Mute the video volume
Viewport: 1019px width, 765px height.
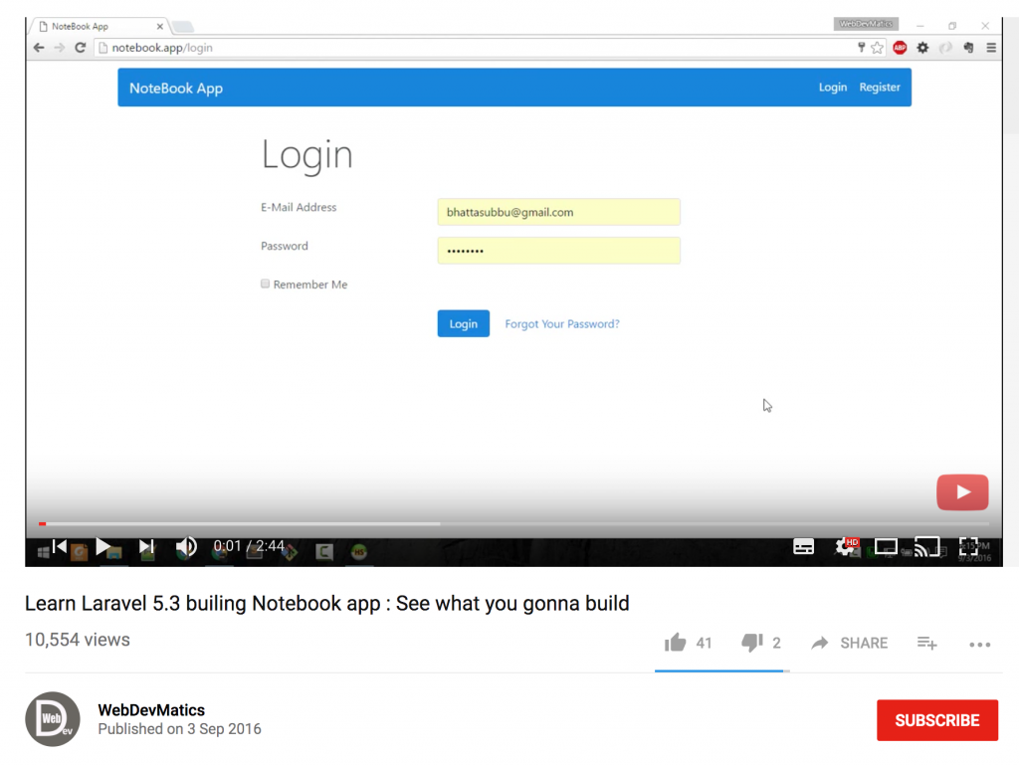pos(186,546)
